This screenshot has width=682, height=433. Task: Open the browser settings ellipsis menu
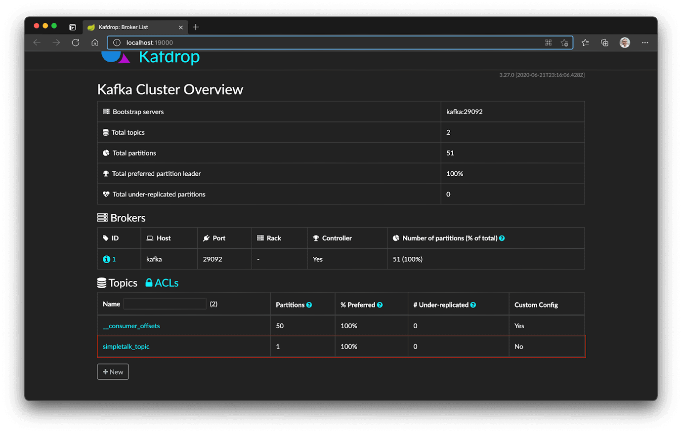645,42
